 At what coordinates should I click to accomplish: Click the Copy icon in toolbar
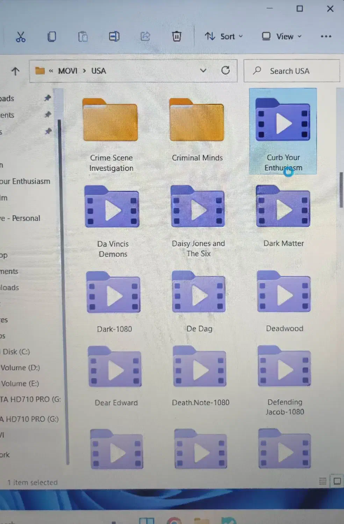point(52,37)
